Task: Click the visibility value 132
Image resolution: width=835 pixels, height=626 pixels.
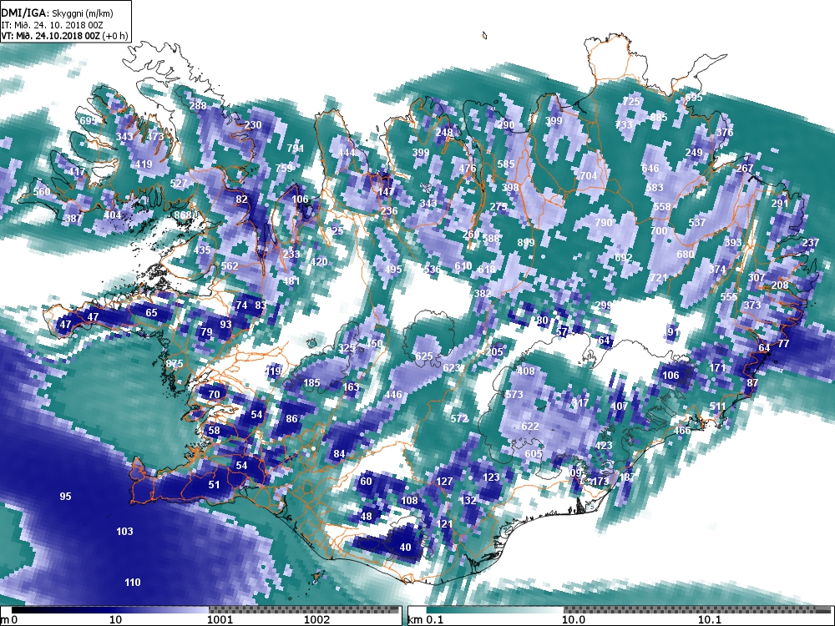Action: 468,500
